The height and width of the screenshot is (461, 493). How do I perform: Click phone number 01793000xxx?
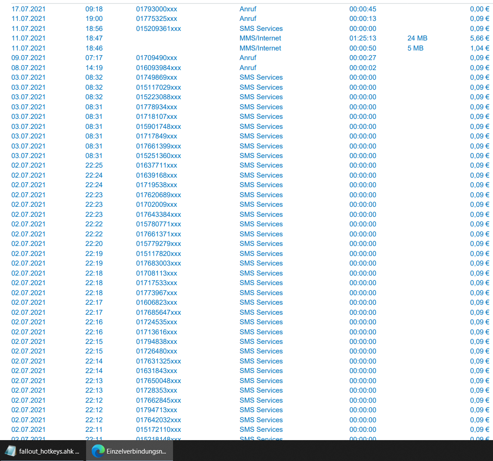point(157,9)
